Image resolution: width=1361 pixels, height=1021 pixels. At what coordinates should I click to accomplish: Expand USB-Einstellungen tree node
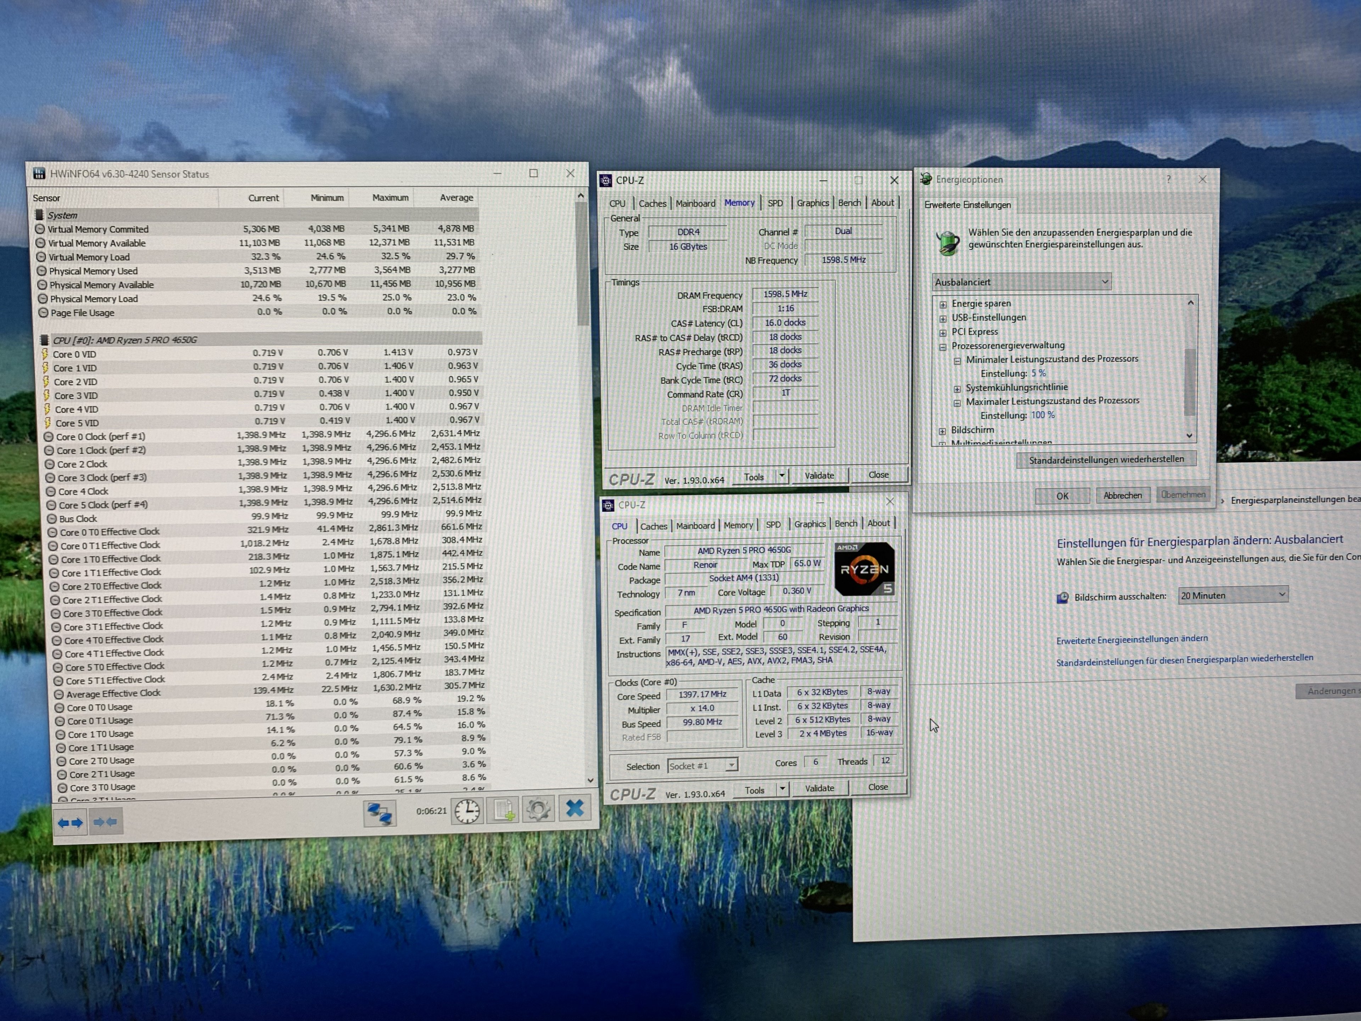point(943,318)
